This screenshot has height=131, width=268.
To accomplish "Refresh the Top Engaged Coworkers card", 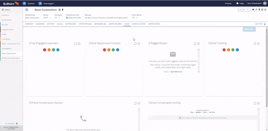I will (75, 44).
